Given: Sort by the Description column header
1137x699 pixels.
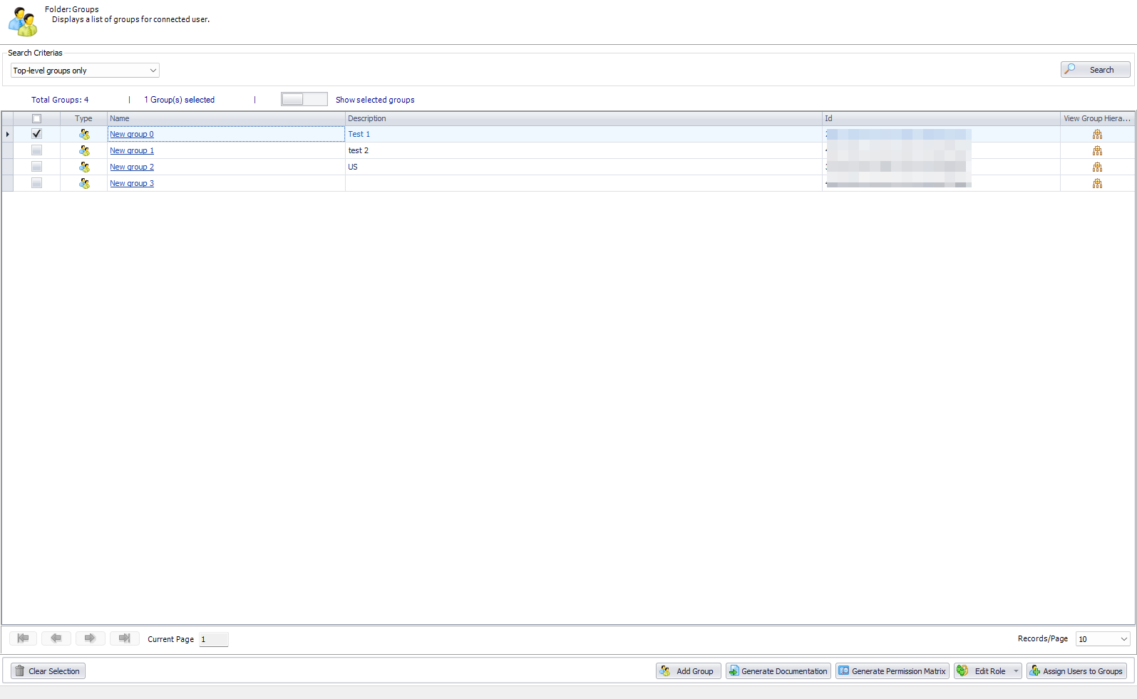Looking at the screenshot, I should click(584, 119).
